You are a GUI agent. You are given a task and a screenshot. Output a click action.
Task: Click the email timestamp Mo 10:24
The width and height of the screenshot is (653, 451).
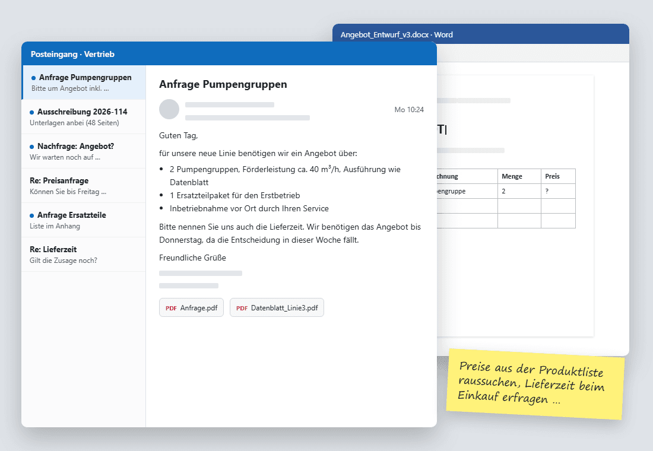(x=409, y=110)
